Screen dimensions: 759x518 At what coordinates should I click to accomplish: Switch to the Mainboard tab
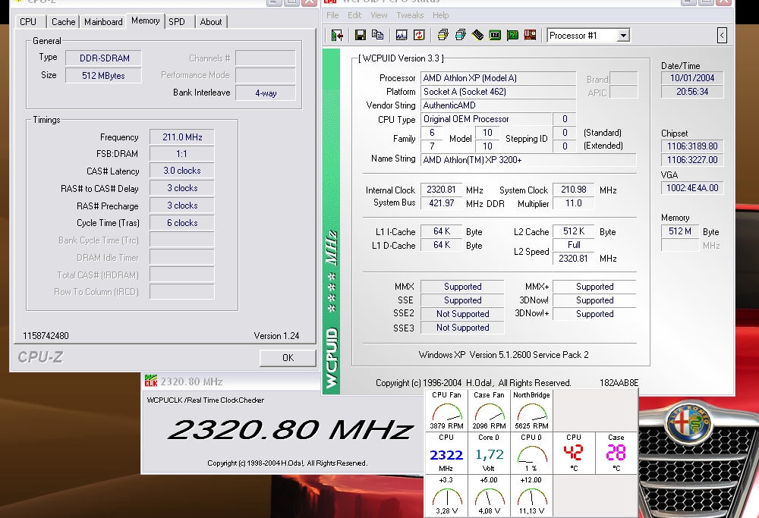coord(102,21)
